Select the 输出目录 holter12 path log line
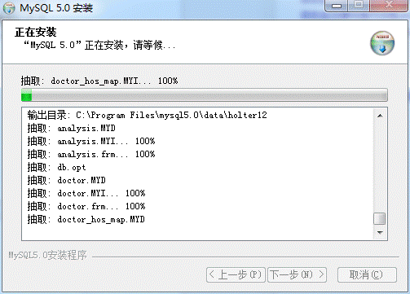410x294 pixels. point(147,115)
